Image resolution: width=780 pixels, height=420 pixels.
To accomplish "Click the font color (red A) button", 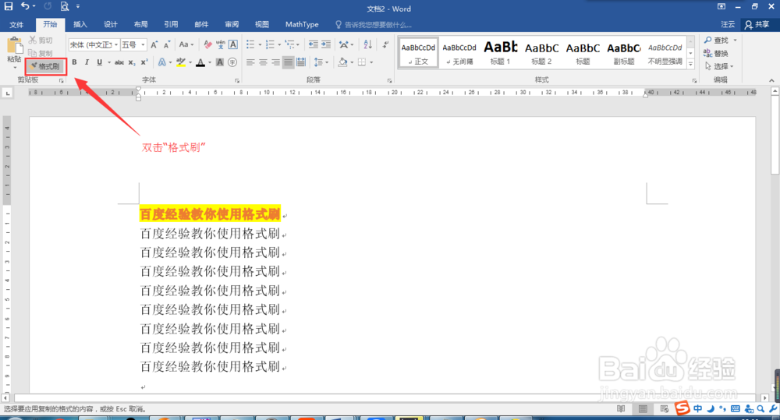I will tap(200, 62).
